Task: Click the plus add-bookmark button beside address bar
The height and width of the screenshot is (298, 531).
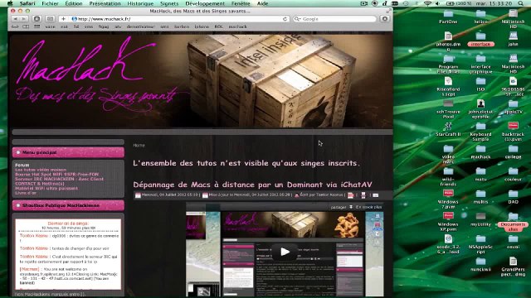Action: pyautogui.click(x=63, y=19)
